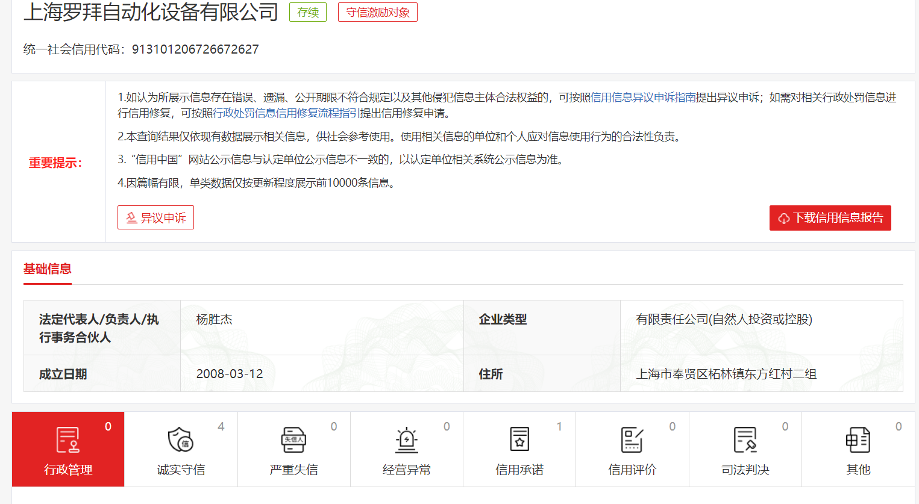Click the 法定代表人/负责人 field label

point(99,328)
